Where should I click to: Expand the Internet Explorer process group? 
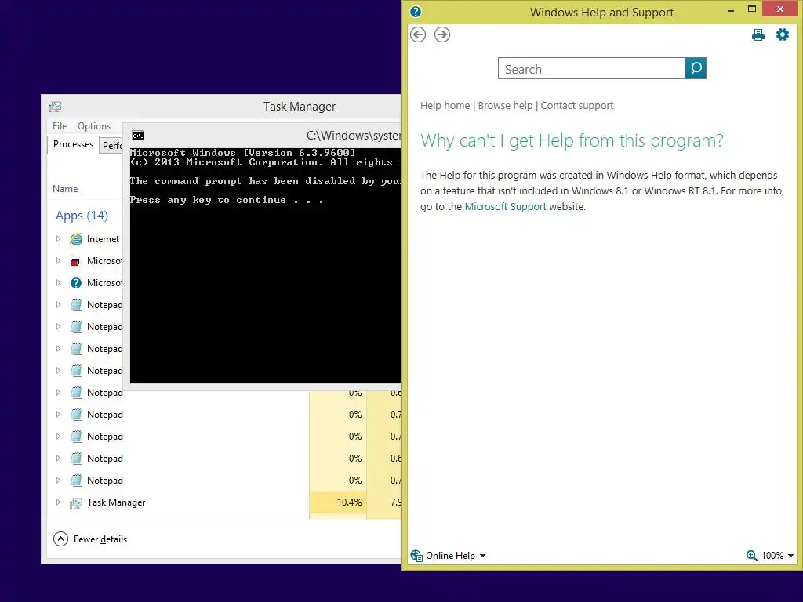(58, 239)
